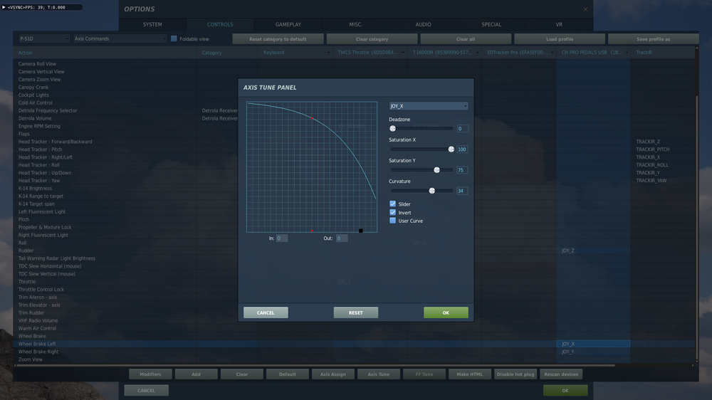Open the GAMEPLAY tab
This screenshot has width=712, height=400.
point(288,24)
